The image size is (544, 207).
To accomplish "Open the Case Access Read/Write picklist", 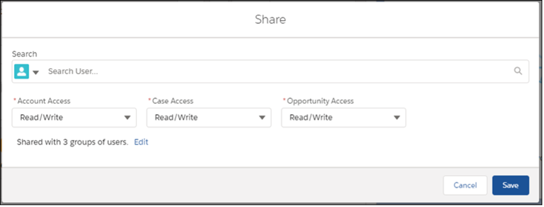I will click(x=209, y=118).
